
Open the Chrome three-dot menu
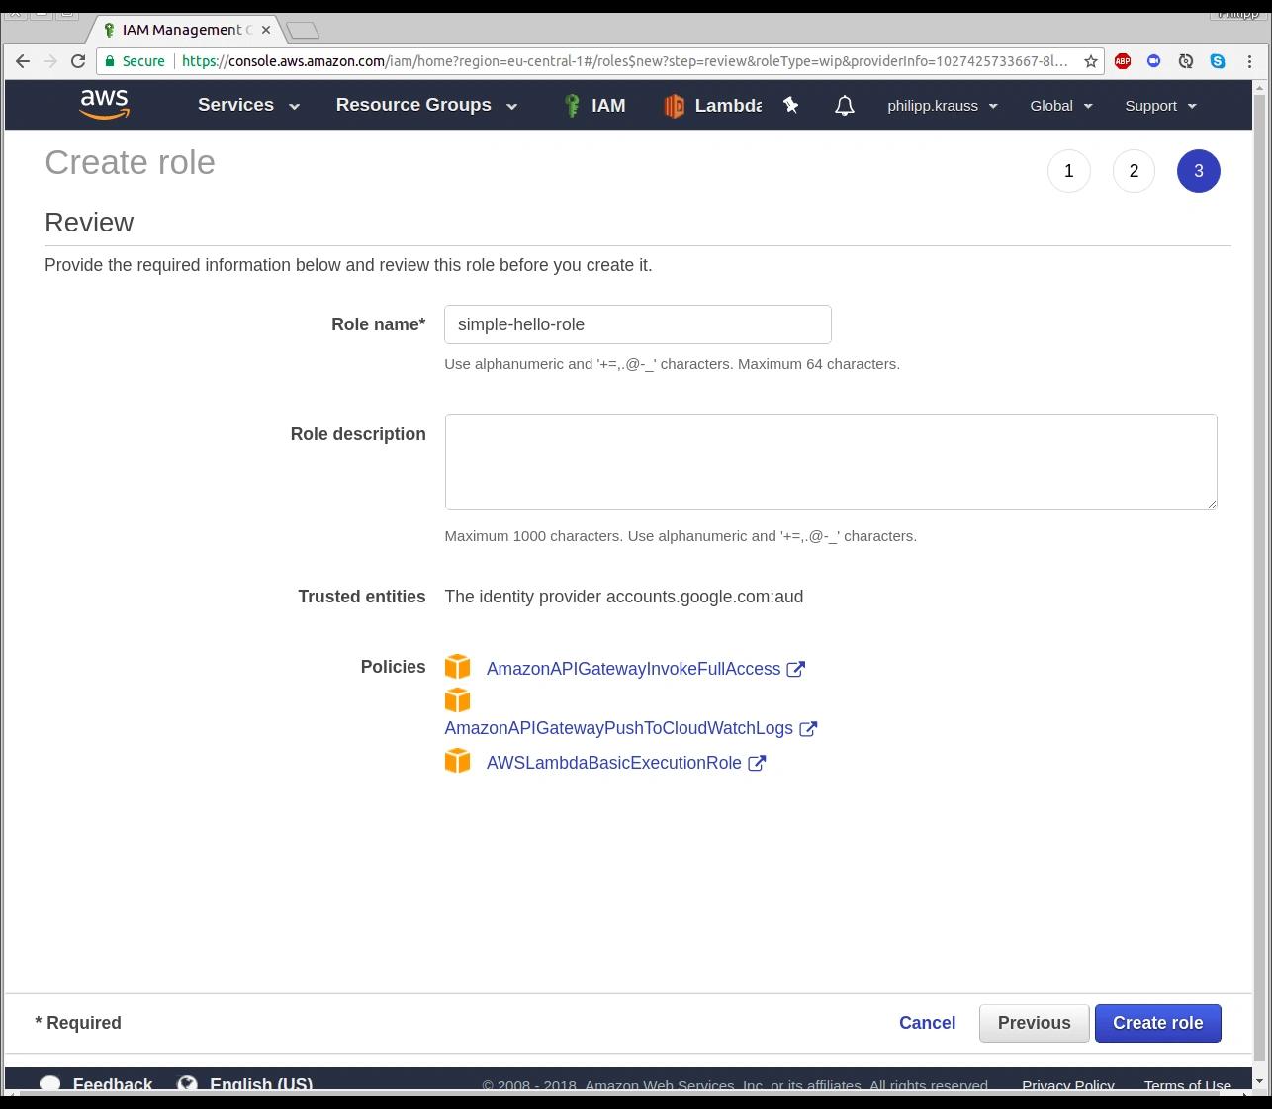tap(1249, 61)
